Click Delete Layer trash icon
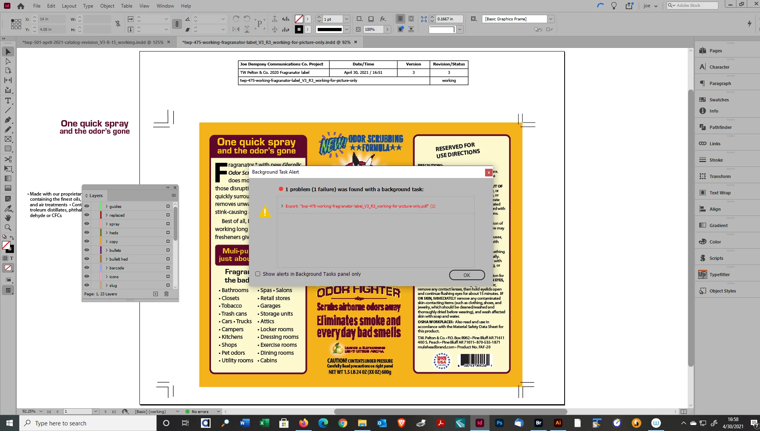The image size is (760, 431). coord(166,294)
